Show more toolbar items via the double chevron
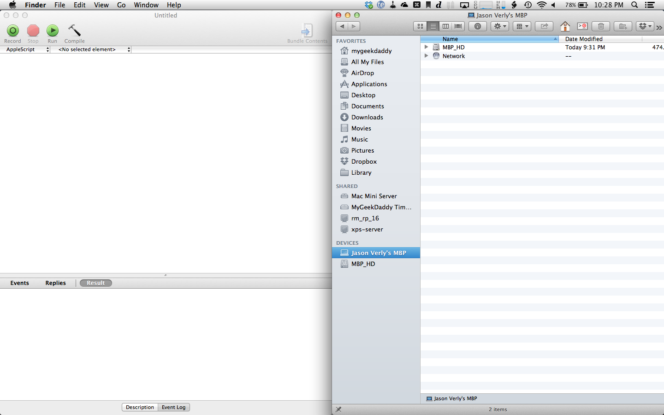 659,28
